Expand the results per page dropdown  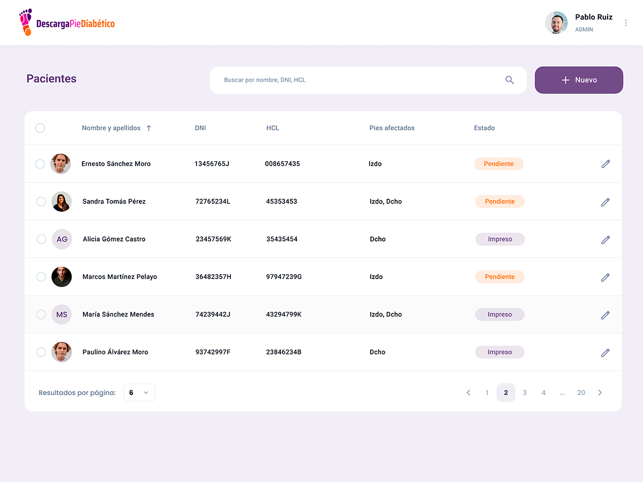click(139, 393)
